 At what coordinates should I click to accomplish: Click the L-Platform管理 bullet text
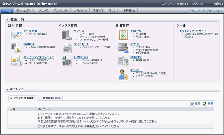[88, 63]
